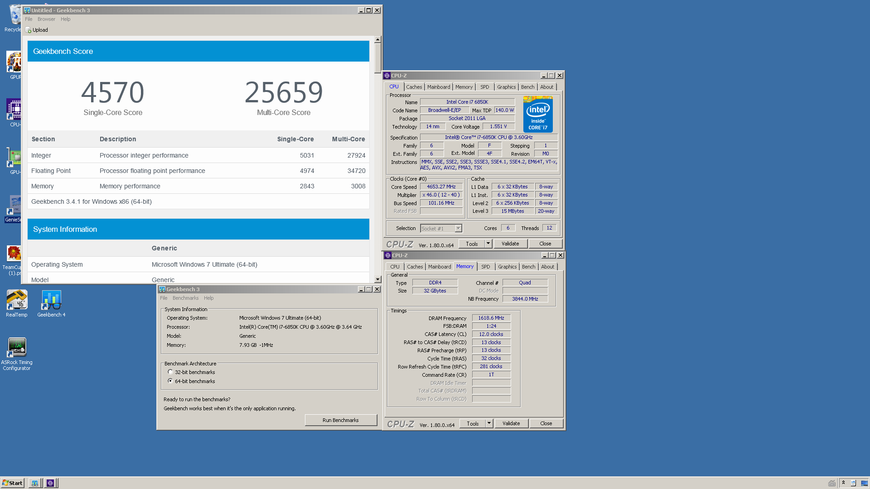
Task: Open Browser menu in Geekbench results window
Action: click(x=46, y=19)
